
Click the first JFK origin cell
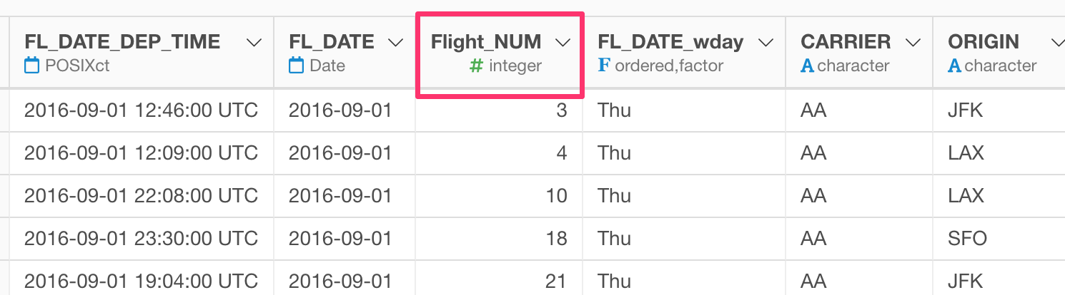point(999,110)
